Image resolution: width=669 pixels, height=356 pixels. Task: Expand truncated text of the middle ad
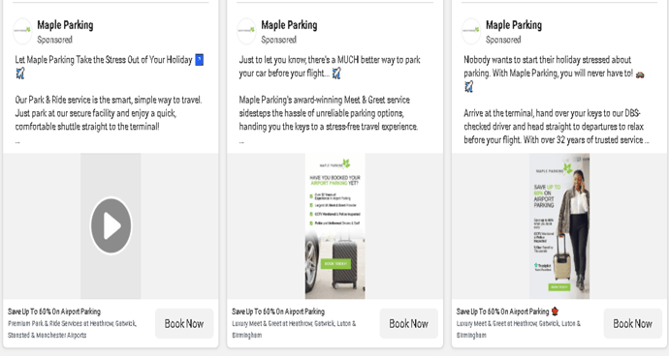click(x=241, y=141)
